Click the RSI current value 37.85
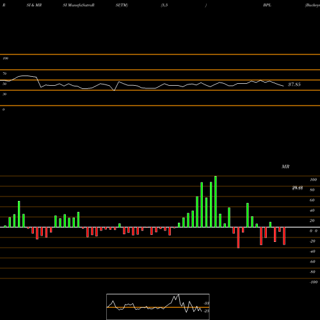 point(294,84)
